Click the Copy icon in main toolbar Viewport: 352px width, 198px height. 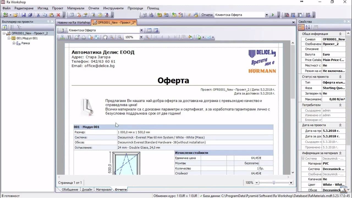(45, 15)
